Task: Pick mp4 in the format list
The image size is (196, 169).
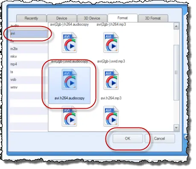Action: click(29, 64)
